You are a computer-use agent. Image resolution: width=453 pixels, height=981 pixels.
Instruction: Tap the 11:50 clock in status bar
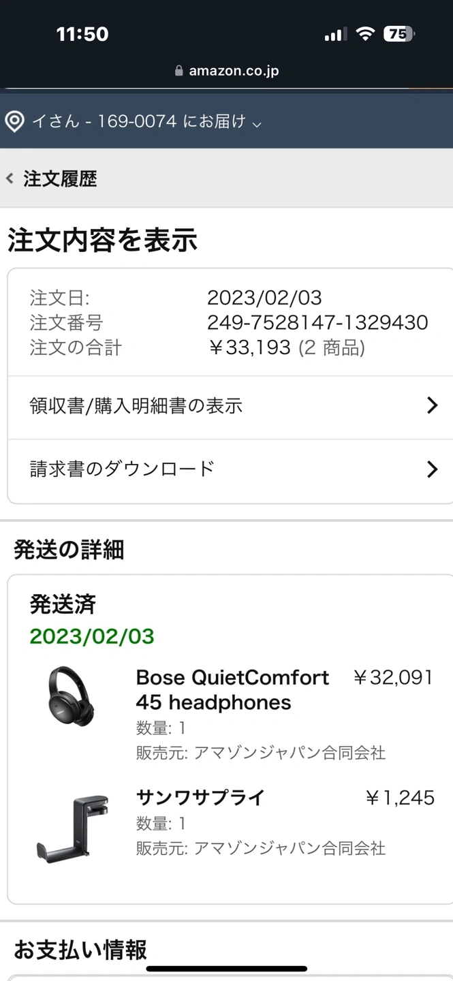pos(82,34)
